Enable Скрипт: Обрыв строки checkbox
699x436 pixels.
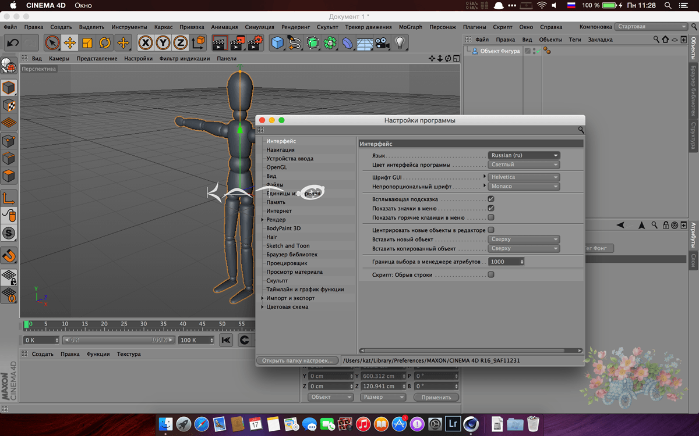pyautogui.click(x=491, y=274)
